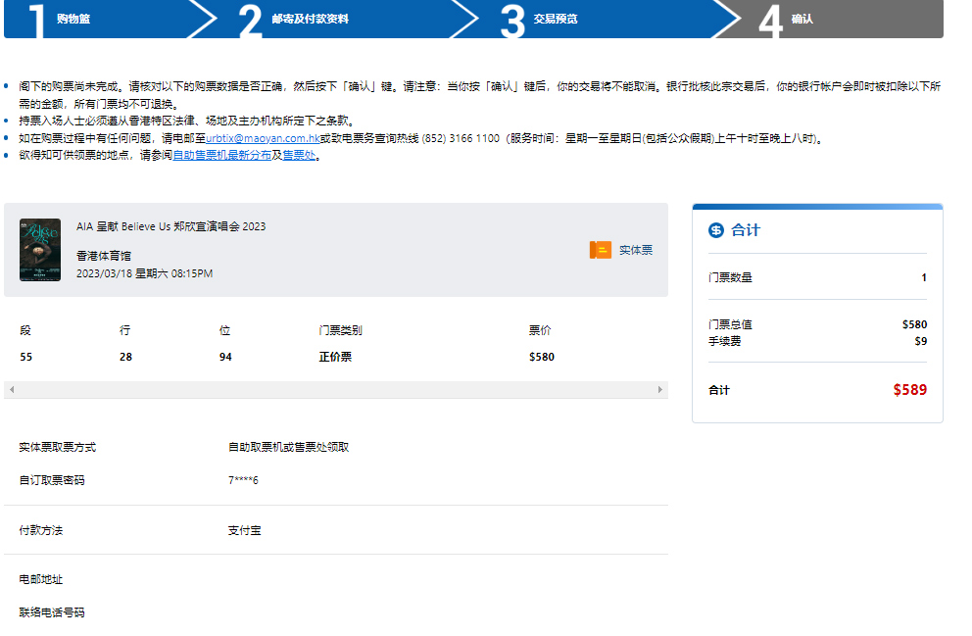Image resolution: width=972 pixels, height=636 pixels.
Task: Click the 票价 column header
Action: point(540,330)
